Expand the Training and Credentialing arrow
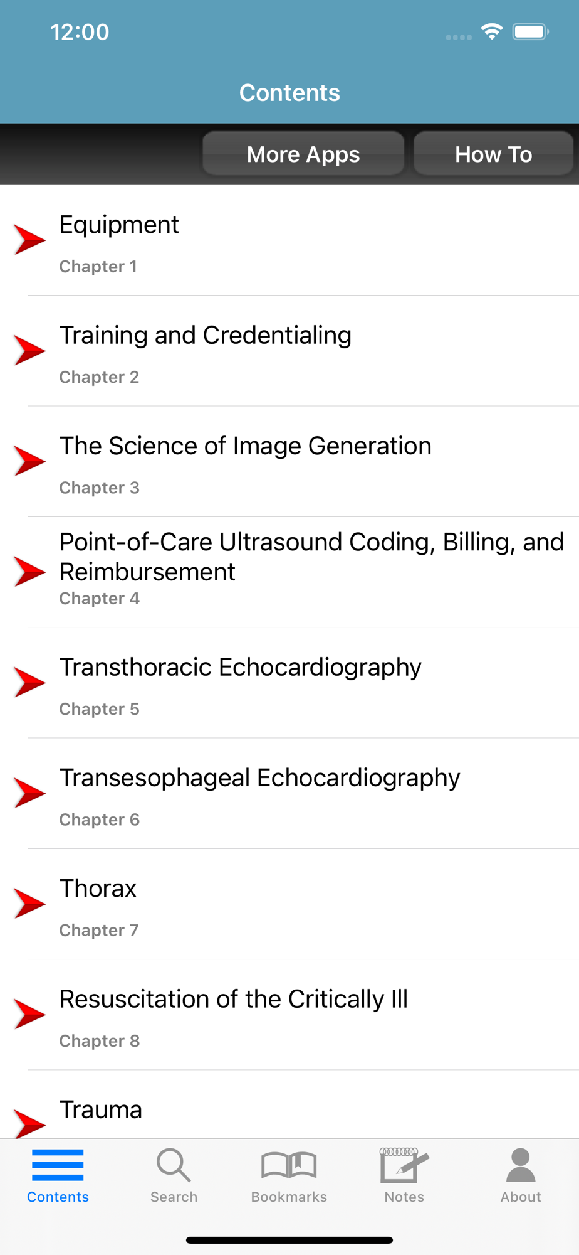Image resolution: width=579 pixels, height=1255 pixels. point(29,350)
